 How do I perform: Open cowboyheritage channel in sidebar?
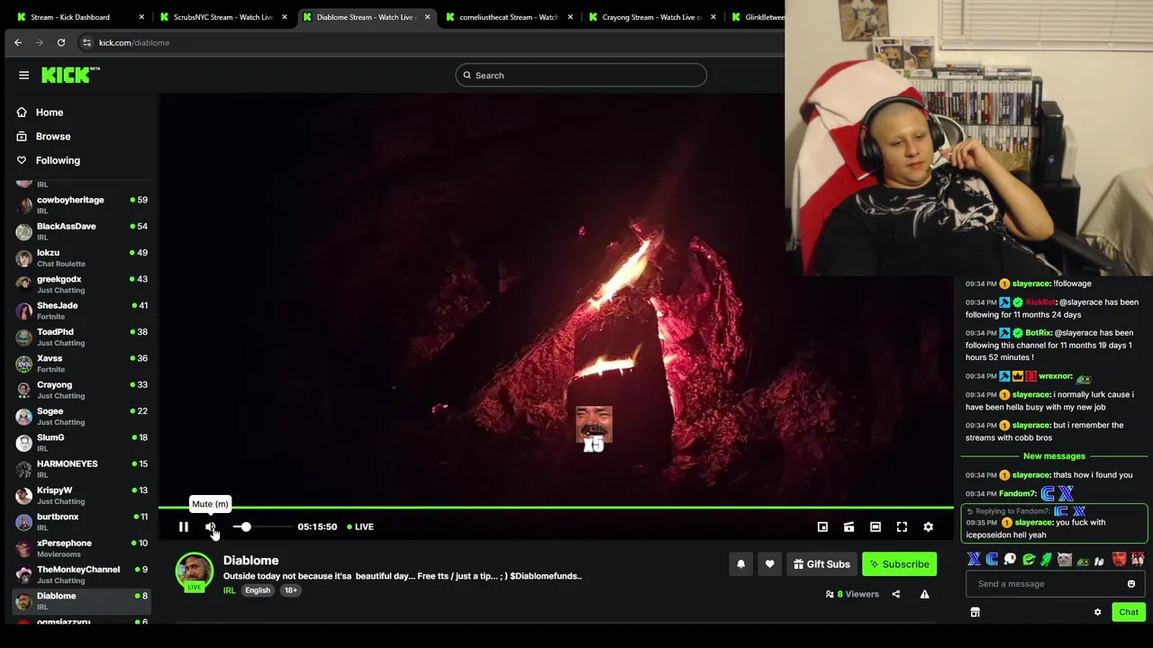[x=81, y=204]
